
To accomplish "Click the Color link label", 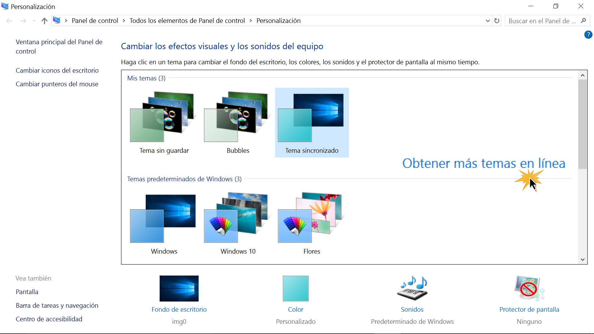I will coord(296,310).
